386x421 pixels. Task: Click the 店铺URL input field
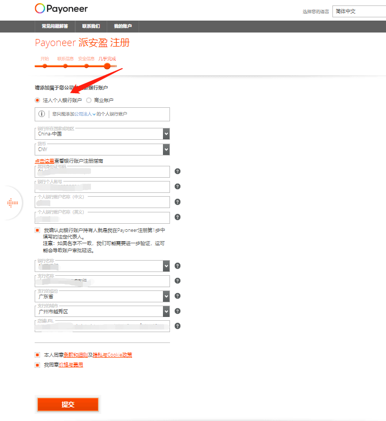pyautogui.click(x=102, y=327)
